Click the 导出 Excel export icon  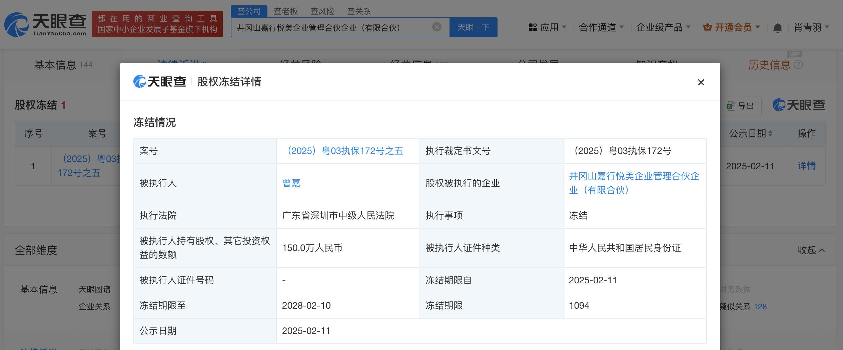click(731, 106)
